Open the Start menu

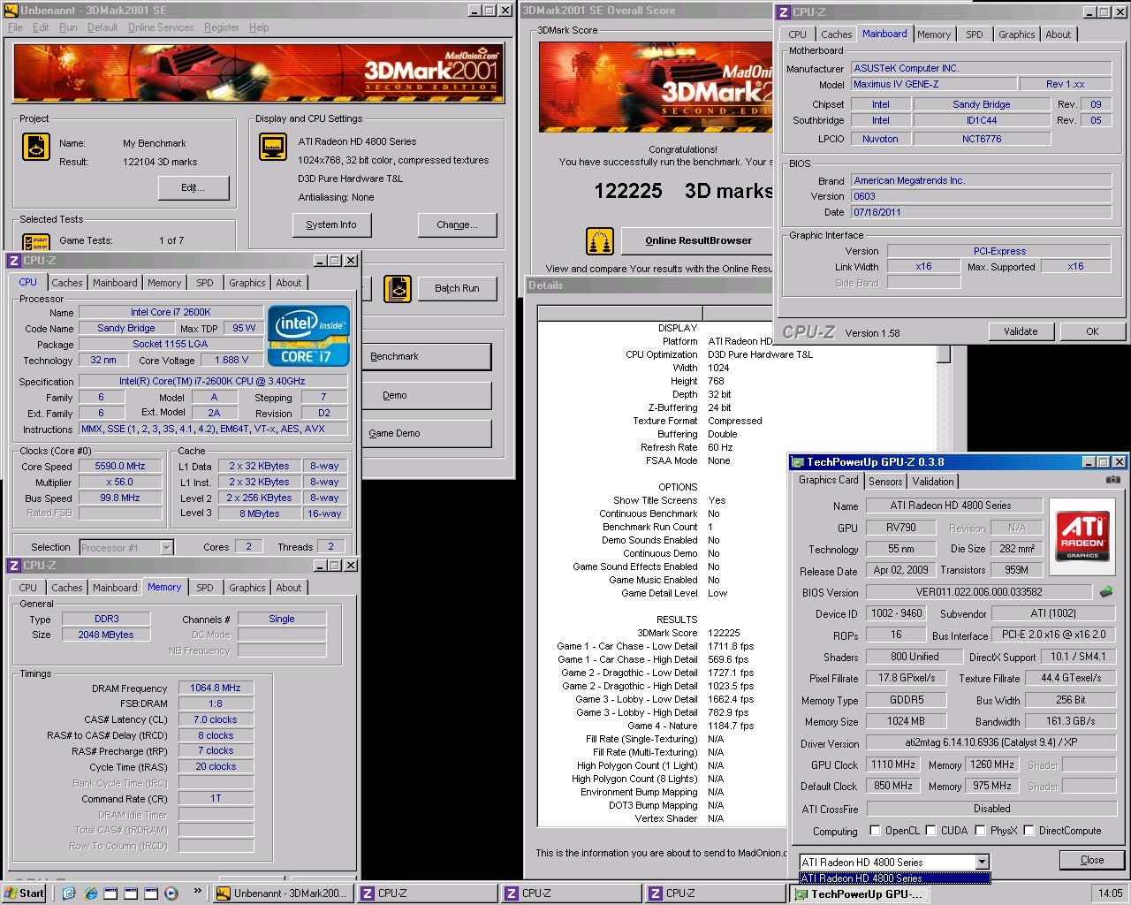(24, 893)
